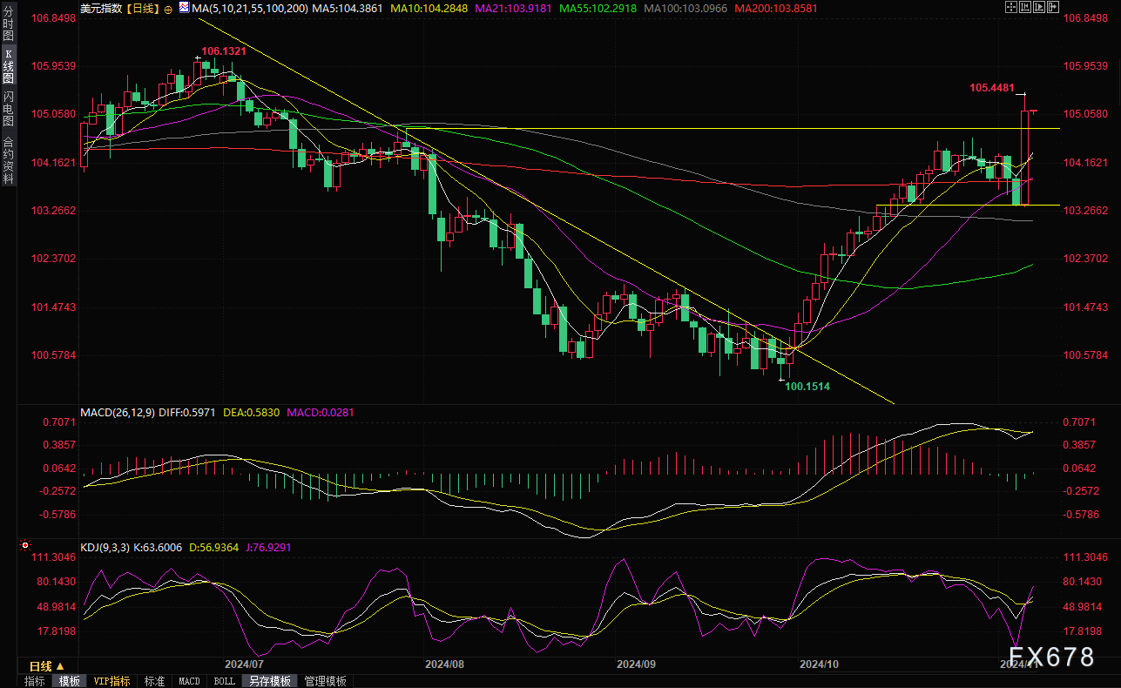Switch indicator to MACD template
1121x688 pixels.
click(189, 681)
